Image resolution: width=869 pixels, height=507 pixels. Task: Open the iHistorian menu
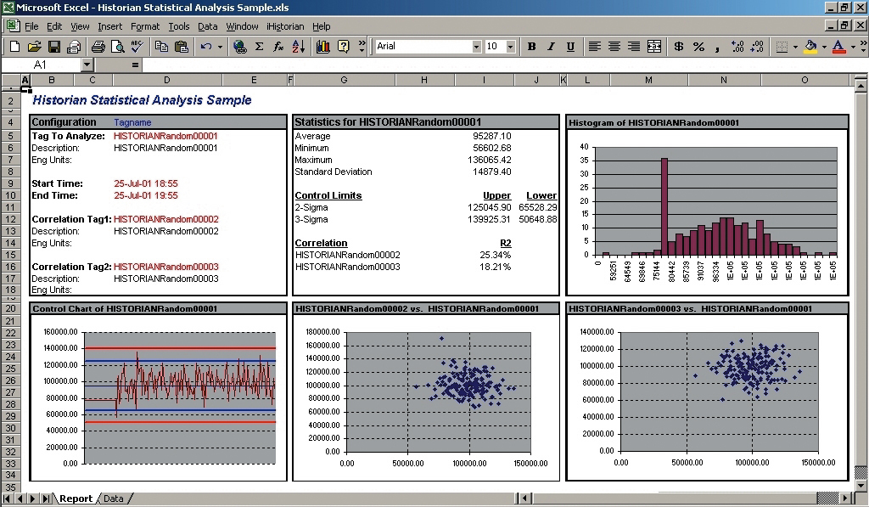click(x=285, y=26)
